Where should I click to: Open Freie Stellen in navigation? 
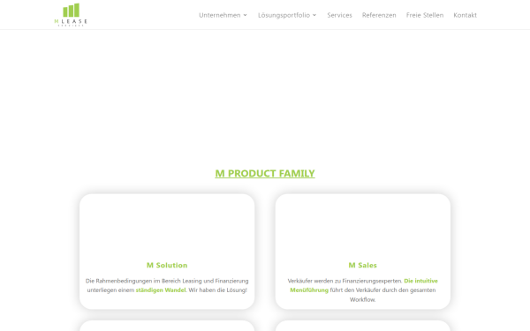pos(425,15)
